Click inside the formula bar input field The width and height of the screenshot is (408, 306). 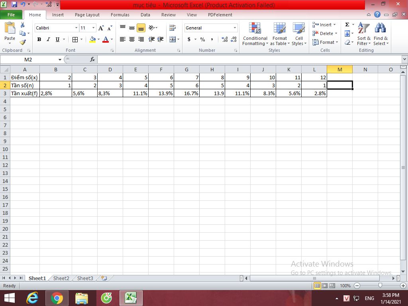click(247, 59)
